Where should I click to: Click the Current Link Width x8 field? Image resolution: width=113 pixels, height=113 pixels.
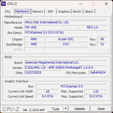pyautogui.click(x=48, y=91)
